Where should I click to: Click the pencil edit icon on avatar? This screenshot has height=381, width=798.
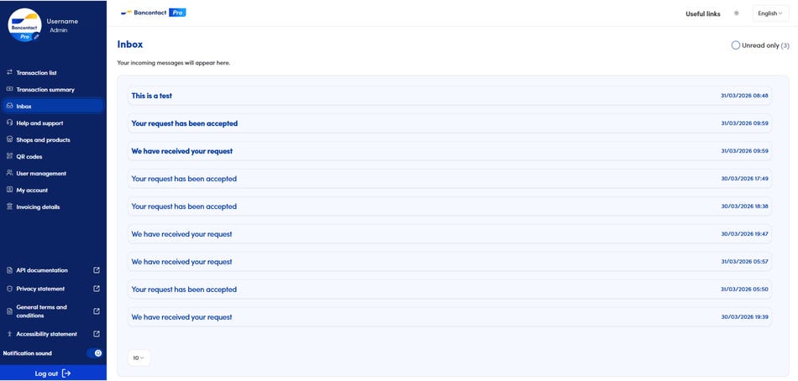tap(36, 37)
